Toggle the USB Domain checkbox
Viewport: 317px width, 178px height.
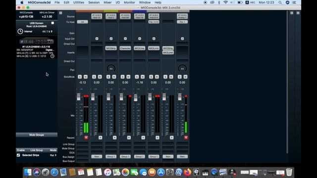coord(53,23)
